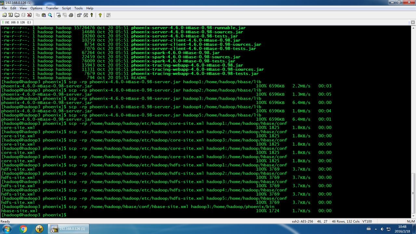Click the last empty shell prompt line

(34, 215)
